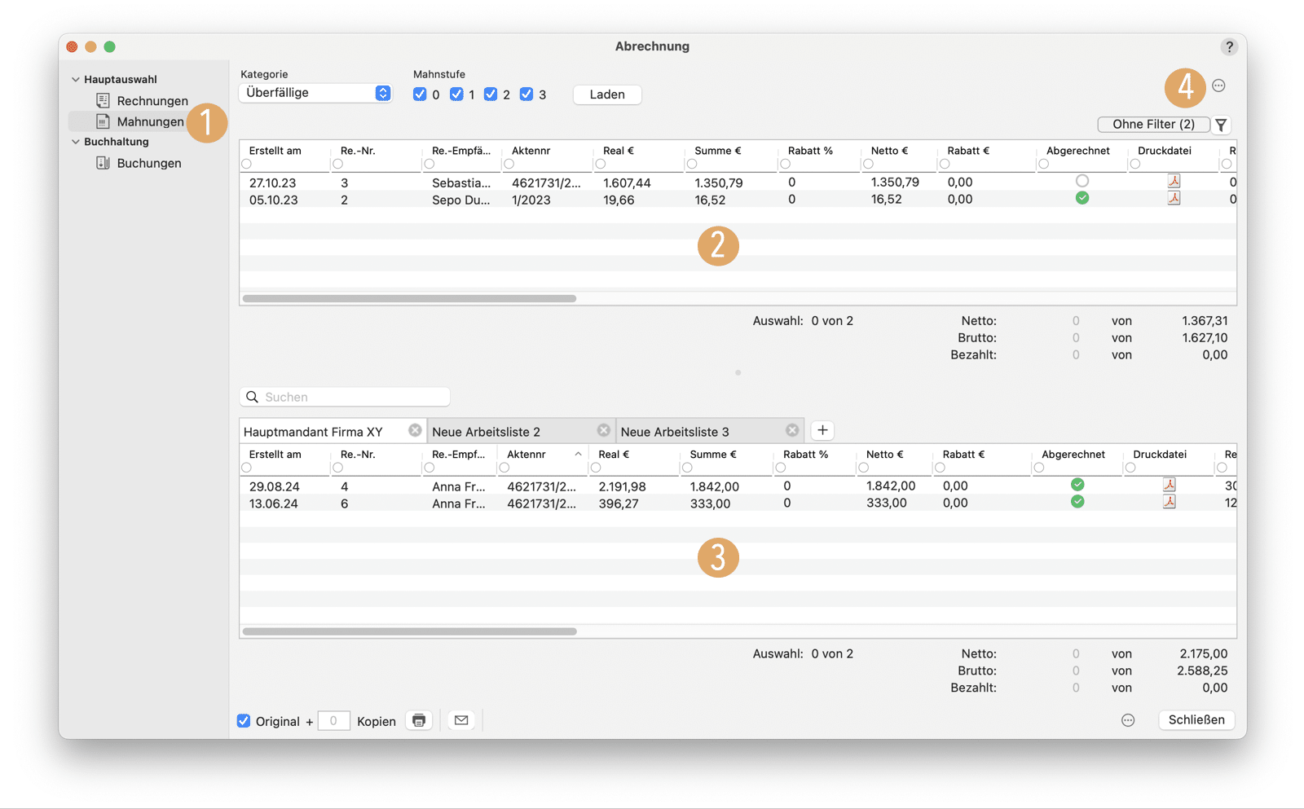Close the Neue Arbeitsliste 3 tab
The height and width of the screenshot is (809, 1304).
pyautogui.click(x=792, y=430)
